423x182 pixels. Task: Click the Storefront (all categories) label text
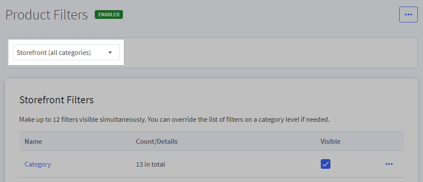click(x=54, y=53)
